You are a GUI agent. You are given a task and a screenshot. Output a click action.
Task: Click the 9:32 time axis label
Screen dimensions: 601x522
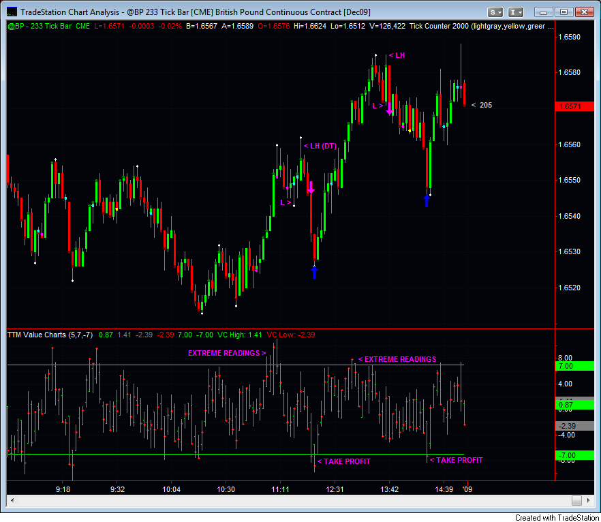(x=117, y=489)
